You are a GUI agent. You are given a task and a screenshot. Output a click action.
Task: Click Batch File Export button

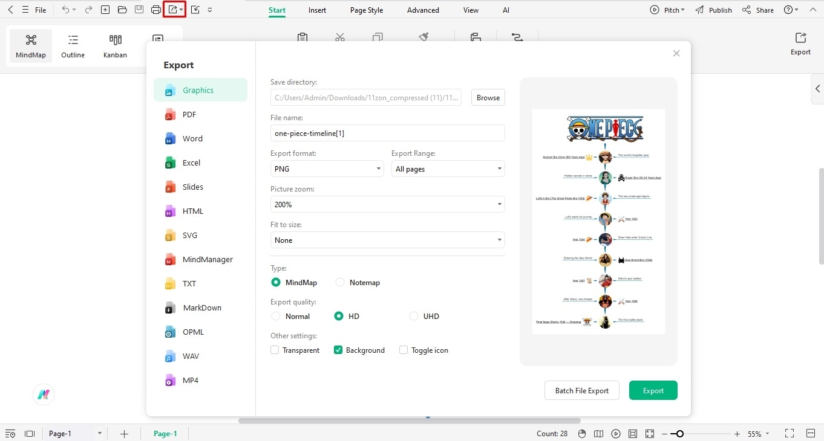point(582,390)
